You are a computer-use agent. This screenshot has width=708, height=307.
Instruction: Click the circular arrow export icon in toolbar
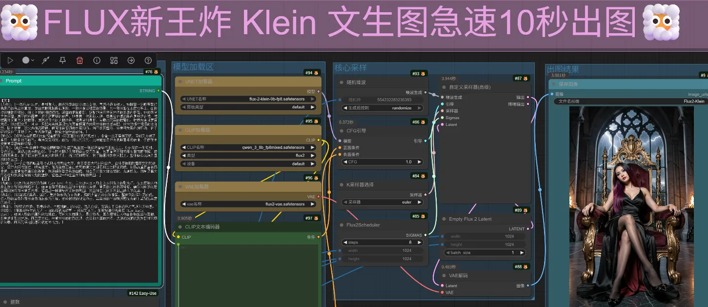click(x=131, y=60)
